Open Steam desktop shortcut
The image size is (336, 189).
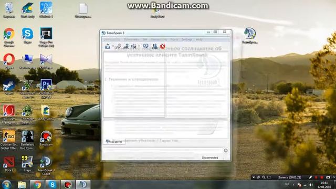click(9, 87)
